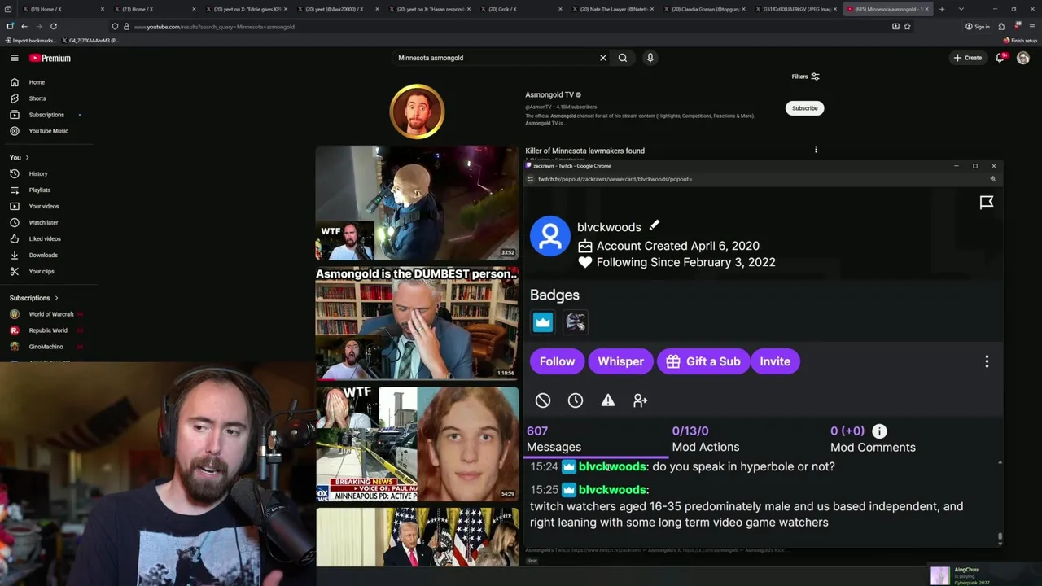1042x586 pixels.
Task: Click blvckwoods profile avatar
Action: [550, 236]
